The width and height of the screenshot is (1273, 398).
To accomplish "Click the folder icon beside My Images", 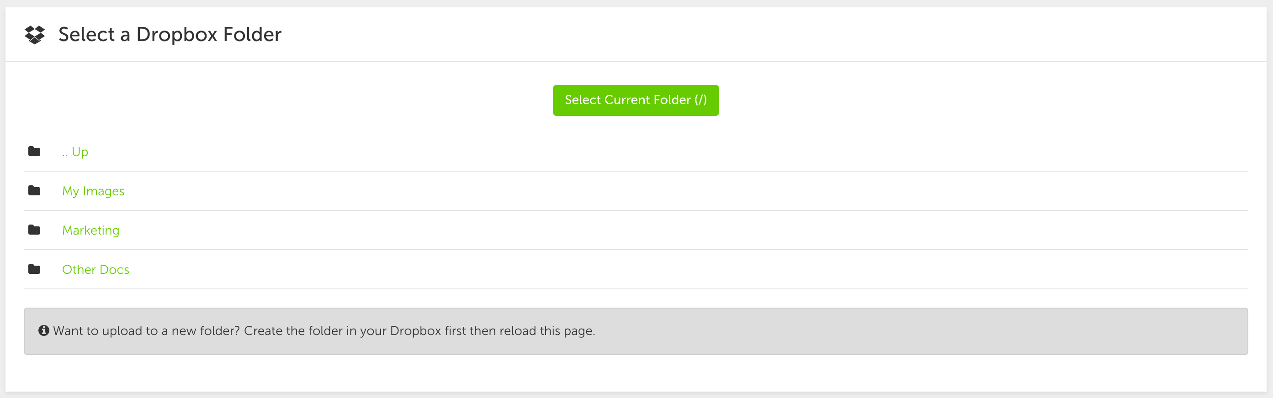I will click(x=34, y=191).
